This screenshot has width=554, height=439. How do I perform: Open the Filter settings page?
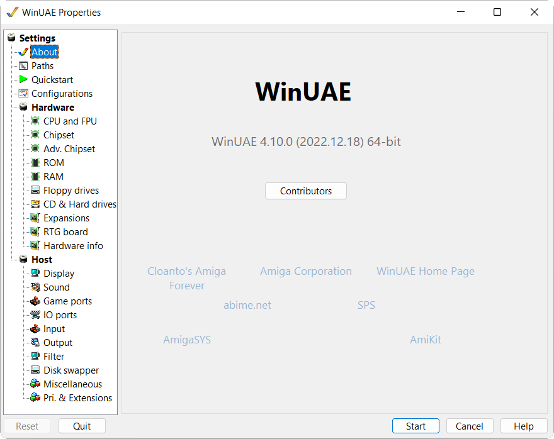(54, 357)
